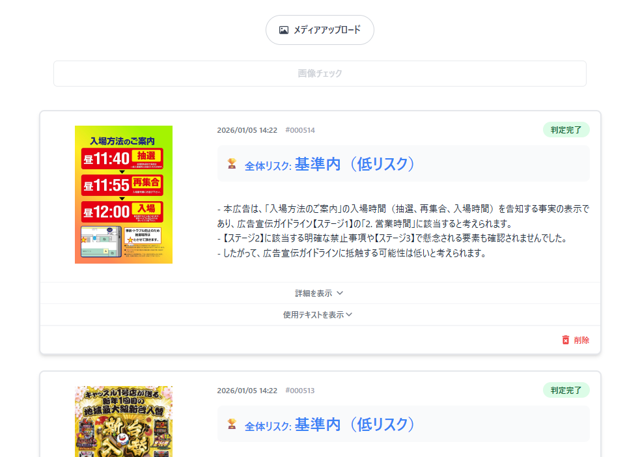This screenshot has width=625, height=457.
Task: Click the 画像チェック search field
Action: (x=319, y=73)
